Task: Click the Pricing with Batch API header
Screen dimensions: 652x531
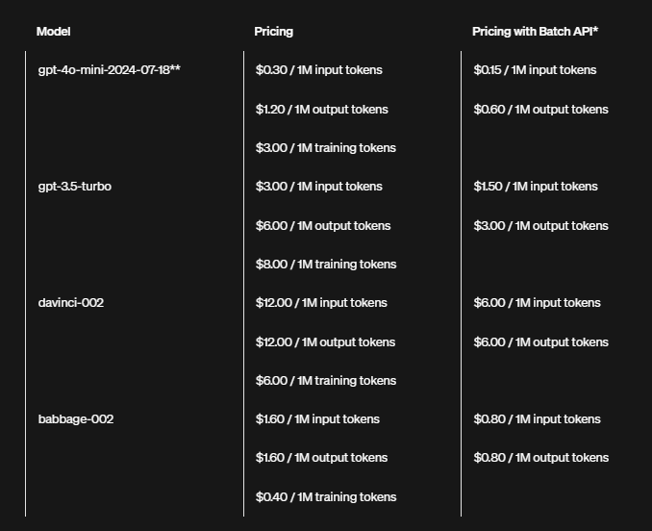Action: [536, 32]
